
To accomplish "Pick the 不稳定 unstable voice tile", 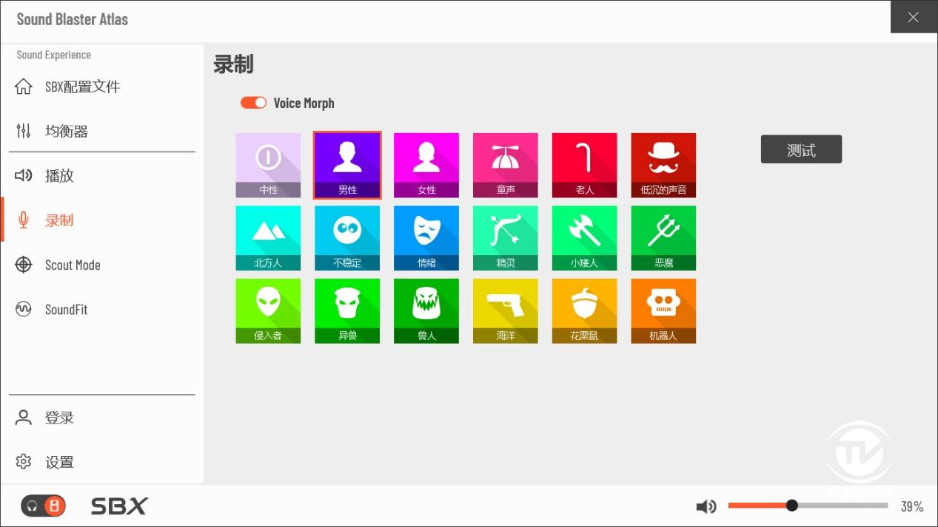I will [347, 238].
